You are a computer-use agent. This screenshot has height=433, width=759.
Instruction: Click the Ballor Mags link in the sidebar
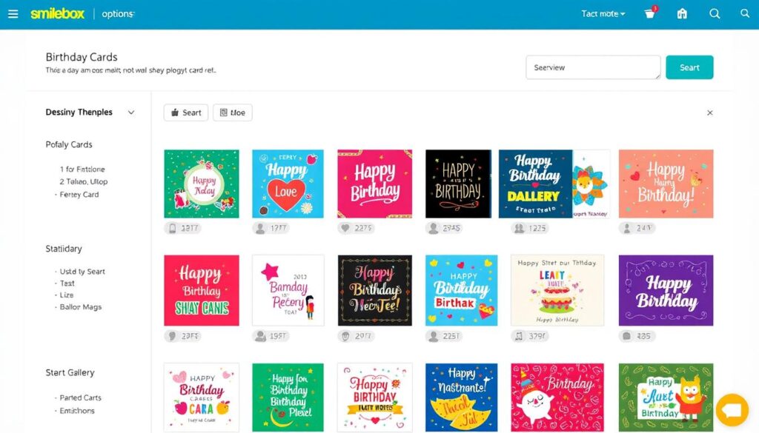coord(79,307)
